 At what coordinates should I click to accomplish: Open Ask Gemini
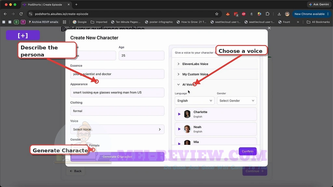coord(319,5)
